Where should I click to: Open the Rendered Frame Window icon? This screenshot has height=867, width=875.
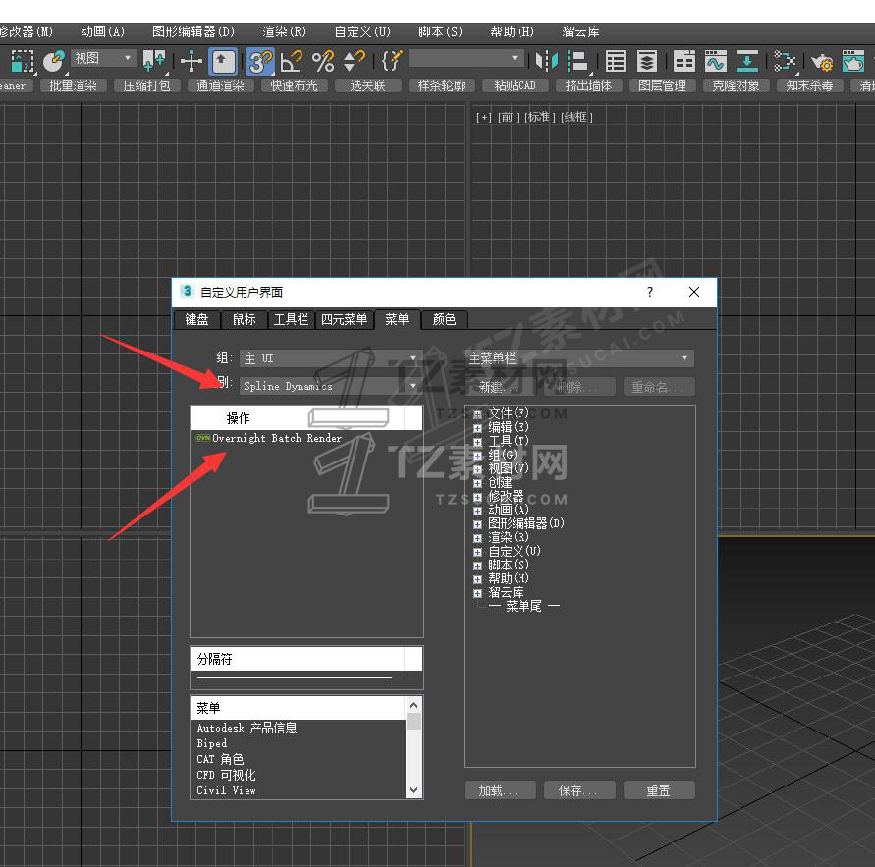point(852,61)
